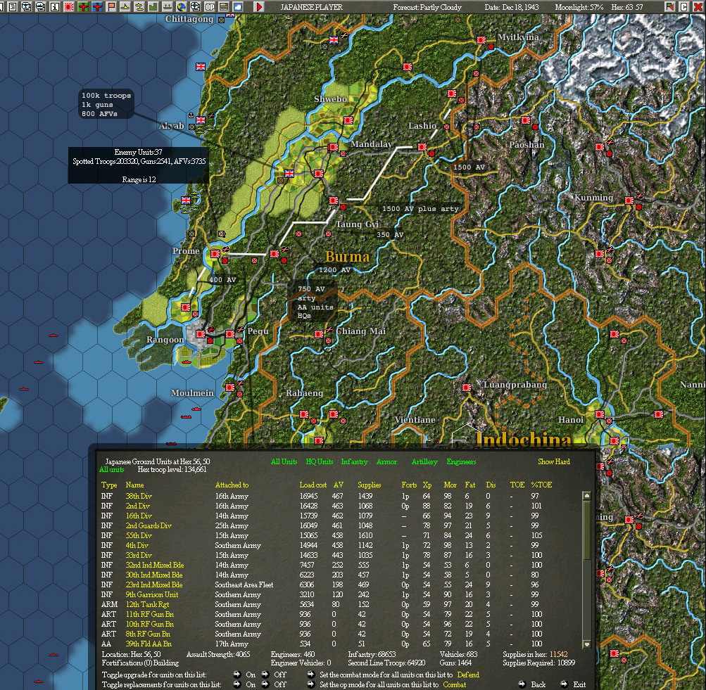Click the information 'i' toolbar icon
Screen dimensions: 706x690
pyautogui.click(x=55, y=7)
